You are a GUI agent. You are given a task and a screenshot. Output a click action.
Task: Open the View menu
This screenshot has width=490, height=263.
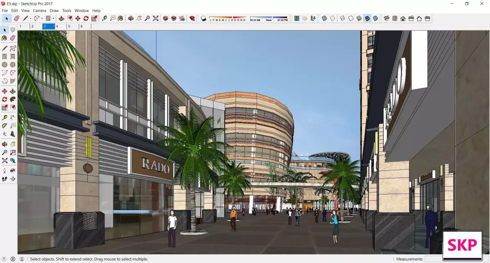pyautogui.click(x=25, y=11)
